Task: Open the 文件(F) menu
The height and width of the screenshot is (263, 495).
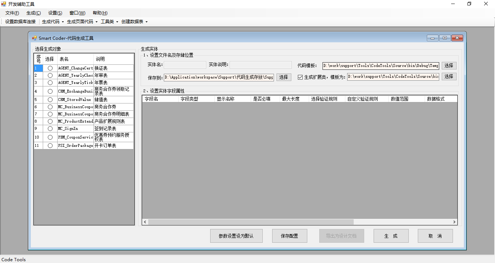Action: 12,13
